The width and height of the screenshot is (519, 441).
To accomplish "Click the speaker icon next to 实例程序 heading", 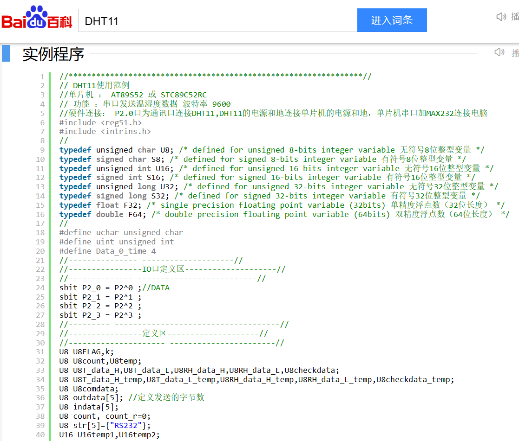I will pyautogui.click(x=499, y=52).
